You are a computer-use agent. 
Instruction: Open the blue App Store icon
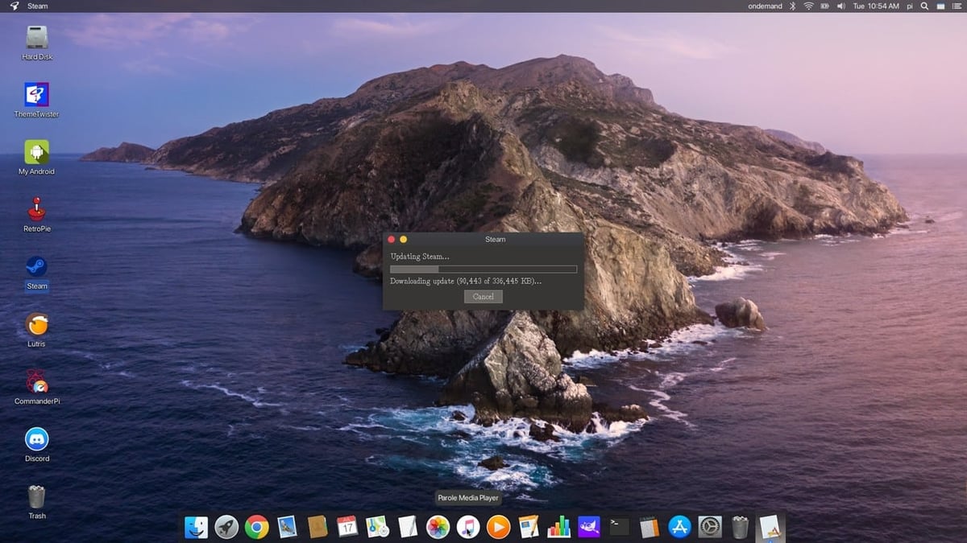coord(680,527)
